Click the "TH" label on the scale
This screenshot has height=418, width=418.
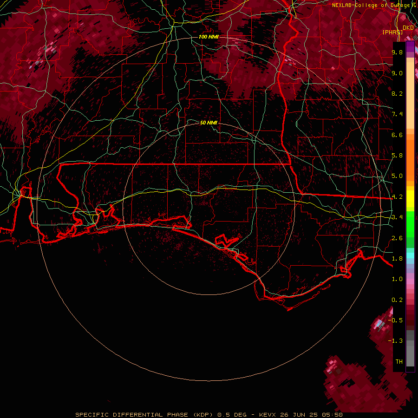[399, 361]
